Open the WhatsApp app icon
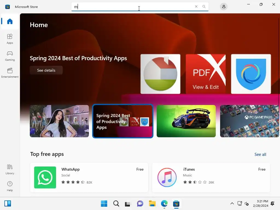280x210 pixels. [x=45, y=177]
